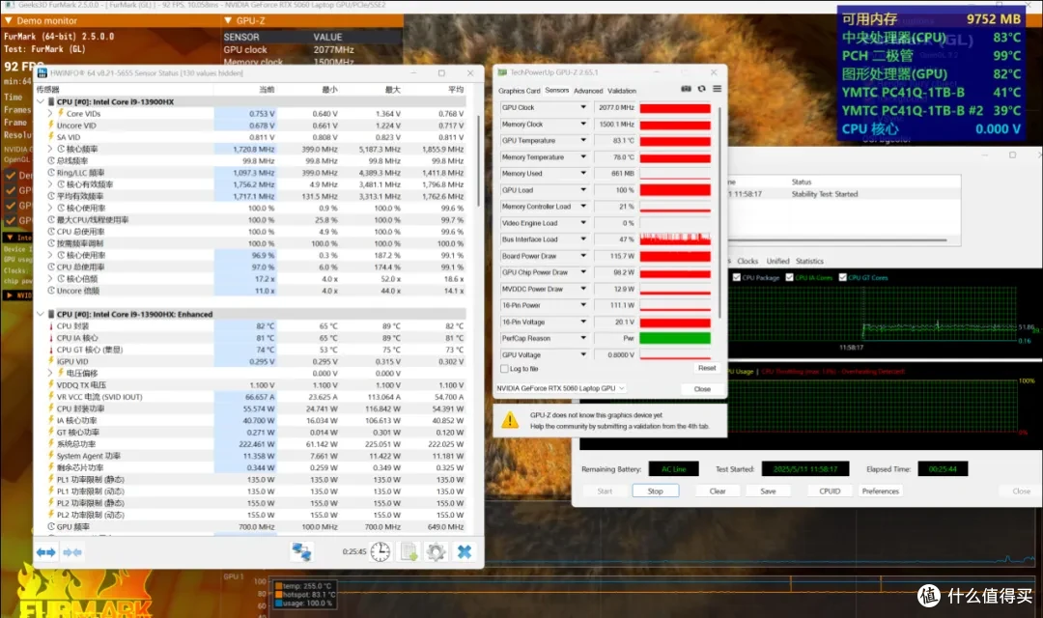Click Close button in GPU-Z window
This screenshot has width=1043, height=618.
click(702, 388)
